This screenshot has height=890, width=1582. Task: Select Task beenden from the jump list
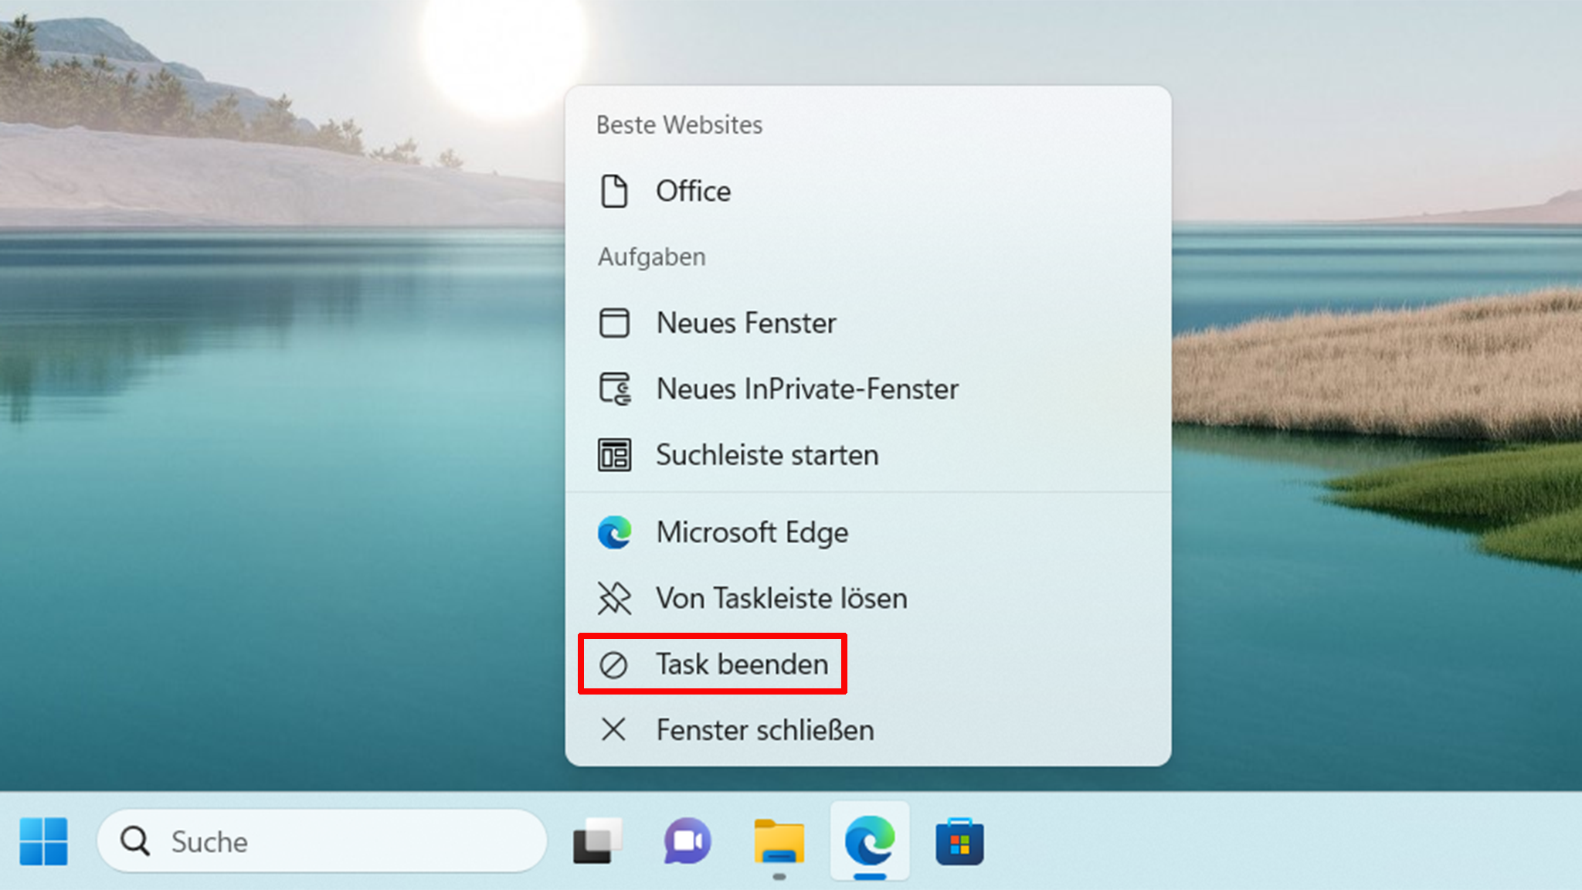point(742,664)
